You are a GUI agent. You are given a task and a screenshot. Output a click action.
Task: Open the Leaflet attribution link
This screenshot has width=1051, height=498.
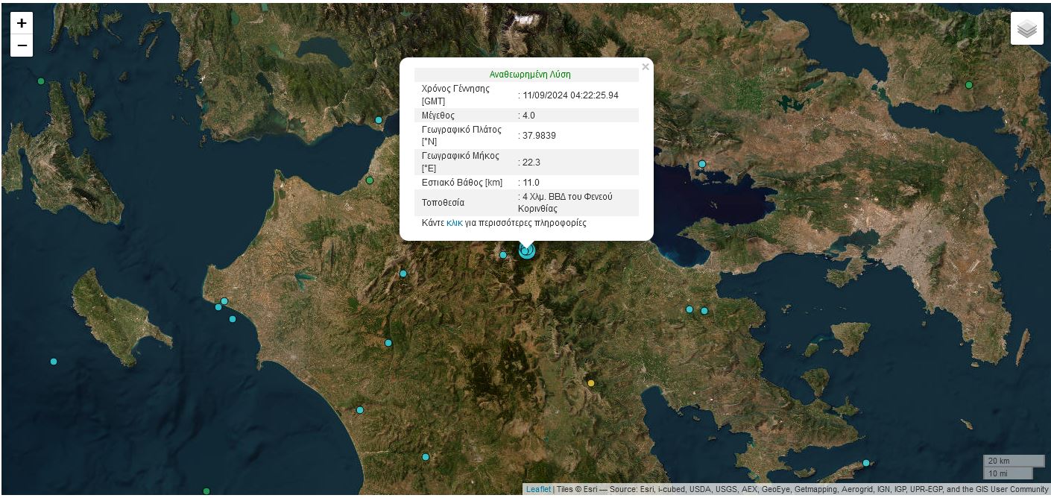tap(538, 490)
